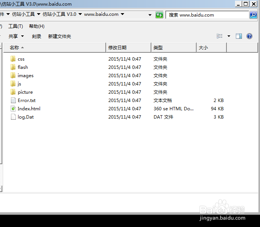Click the 搜索 www.baidu.com search field
This screenshot has width=260, height=227.
[x=207, y=15]
